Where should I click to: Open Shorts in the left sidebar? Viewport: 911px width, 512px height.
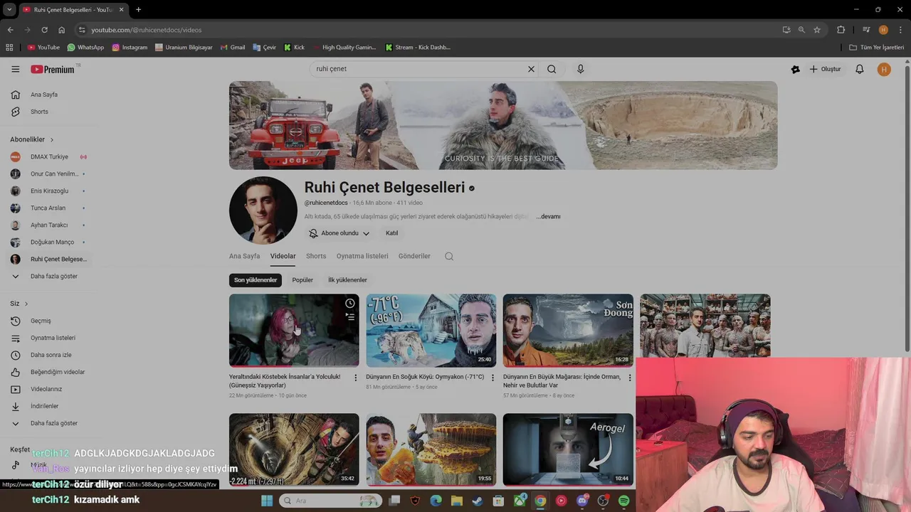pyautogui.click(x=39, y=112)
